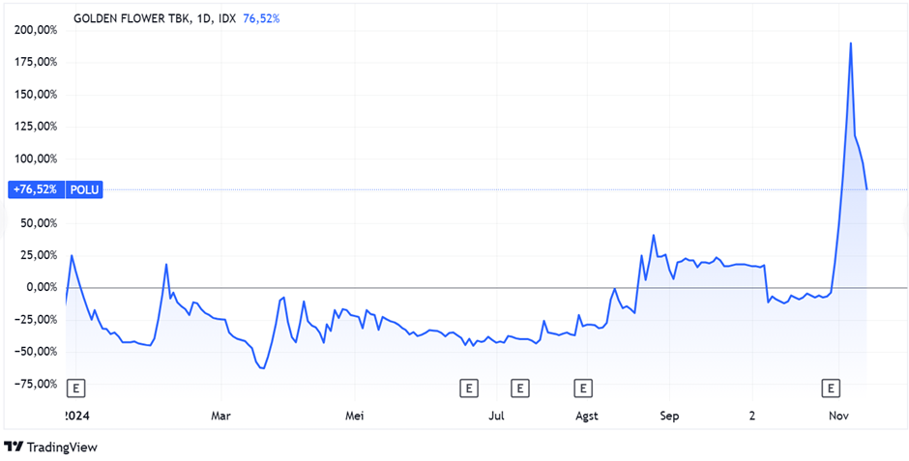Click the −50,00% axis label
This screenshot has width=909, height=461.
[x=35, y=352]
